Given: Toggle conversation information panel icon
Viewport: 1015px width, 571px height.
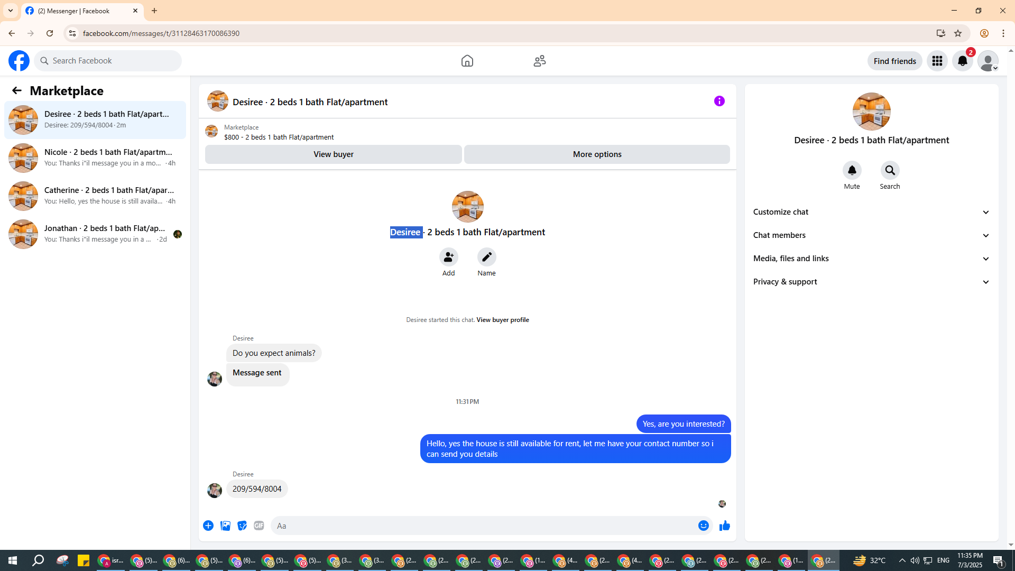Looking at the screenshot, I should click(719, 101).
